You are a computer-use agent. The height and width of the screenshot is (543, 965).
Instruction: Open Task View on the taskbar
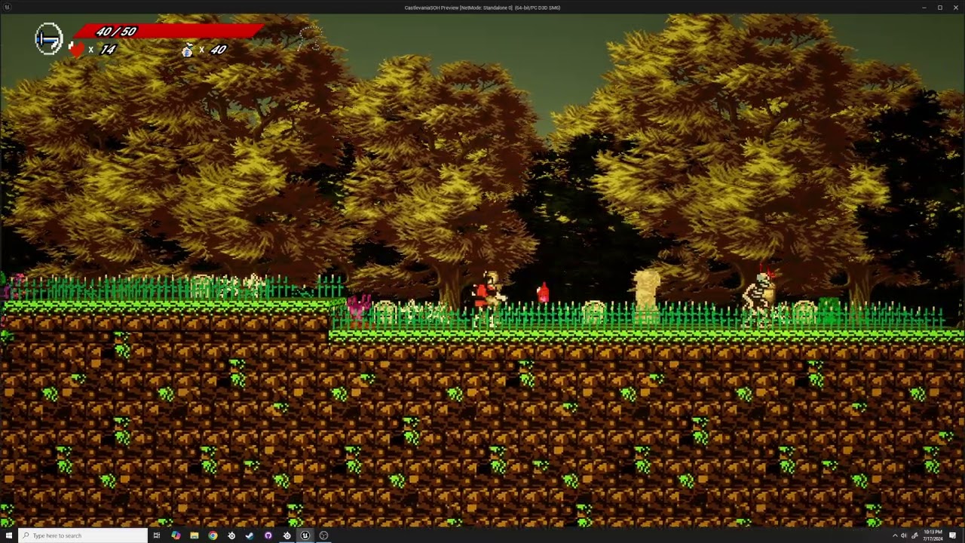tap(157, 535)
